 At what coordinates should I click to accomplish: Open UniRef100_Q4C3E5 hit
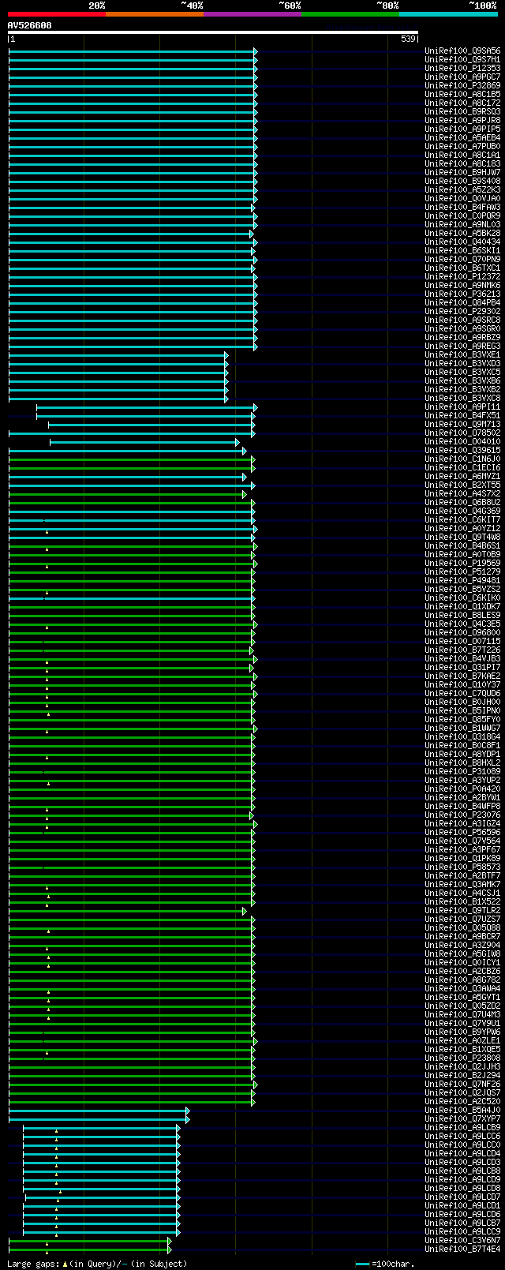[462, 624]
